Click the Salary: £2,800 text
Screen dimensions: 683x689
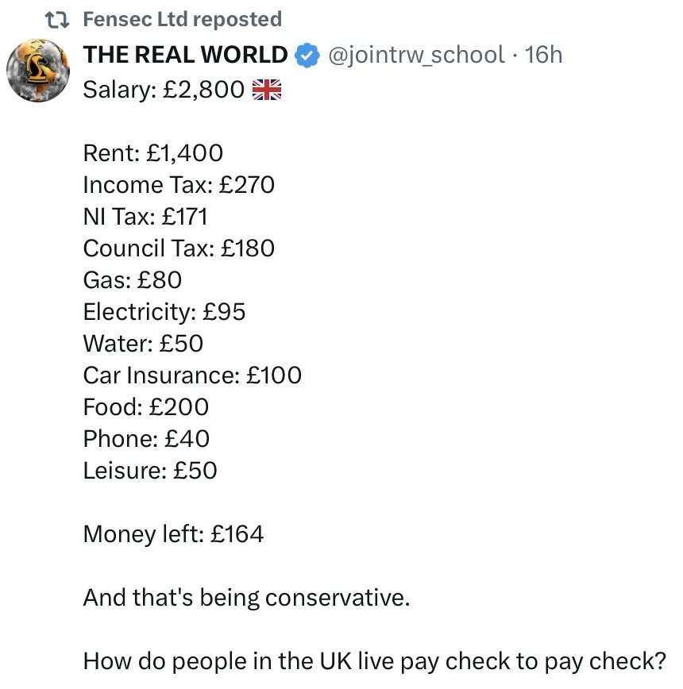click(x=164, y=90)
